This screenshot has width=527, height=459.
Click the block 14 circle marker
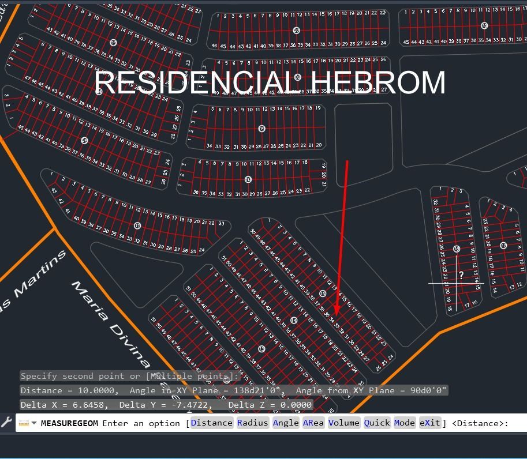pos(294,321)
